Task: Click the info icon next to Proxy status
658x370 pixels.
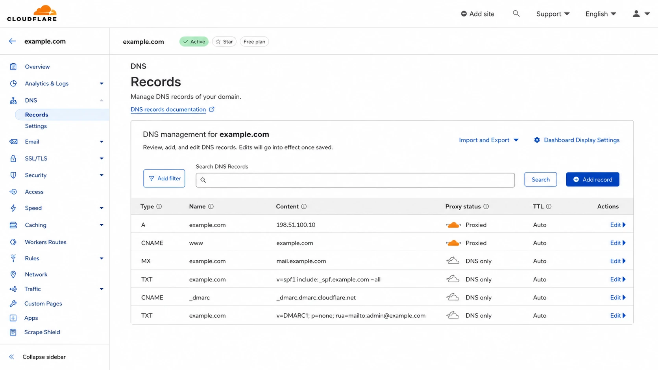Action: coord(486,206)
